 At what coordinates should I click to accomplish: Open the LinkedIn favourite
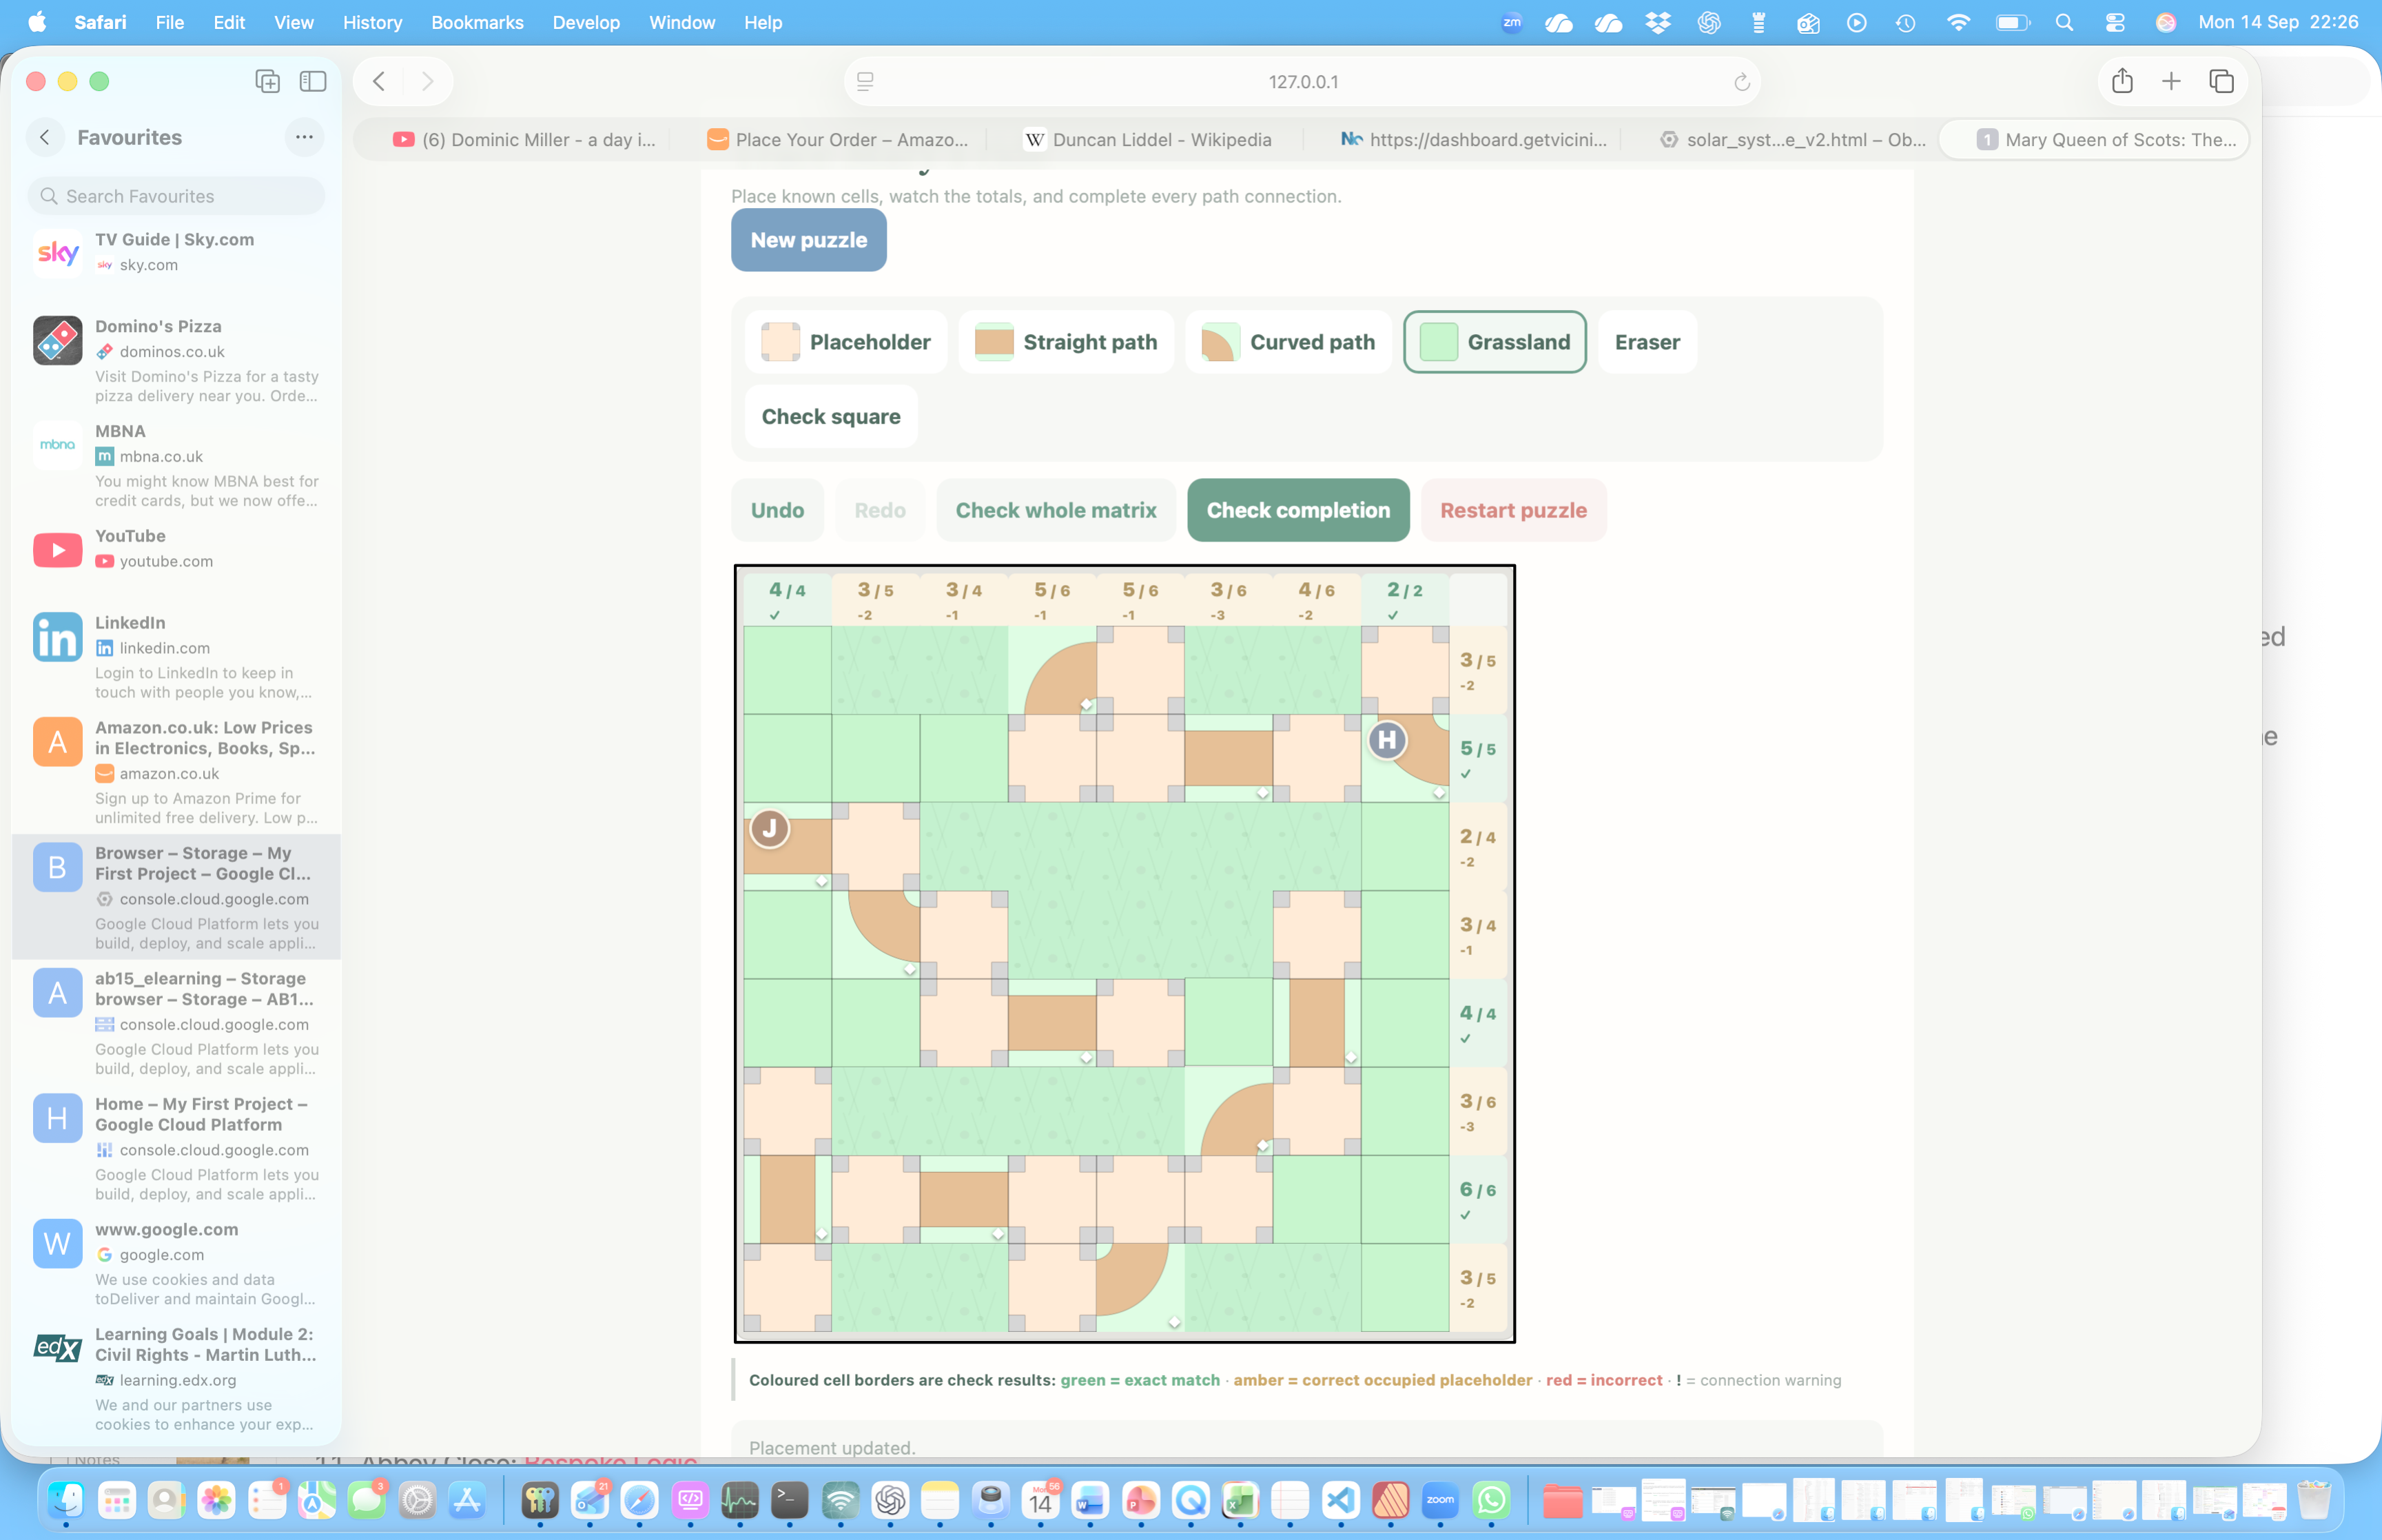click(176, 657)
